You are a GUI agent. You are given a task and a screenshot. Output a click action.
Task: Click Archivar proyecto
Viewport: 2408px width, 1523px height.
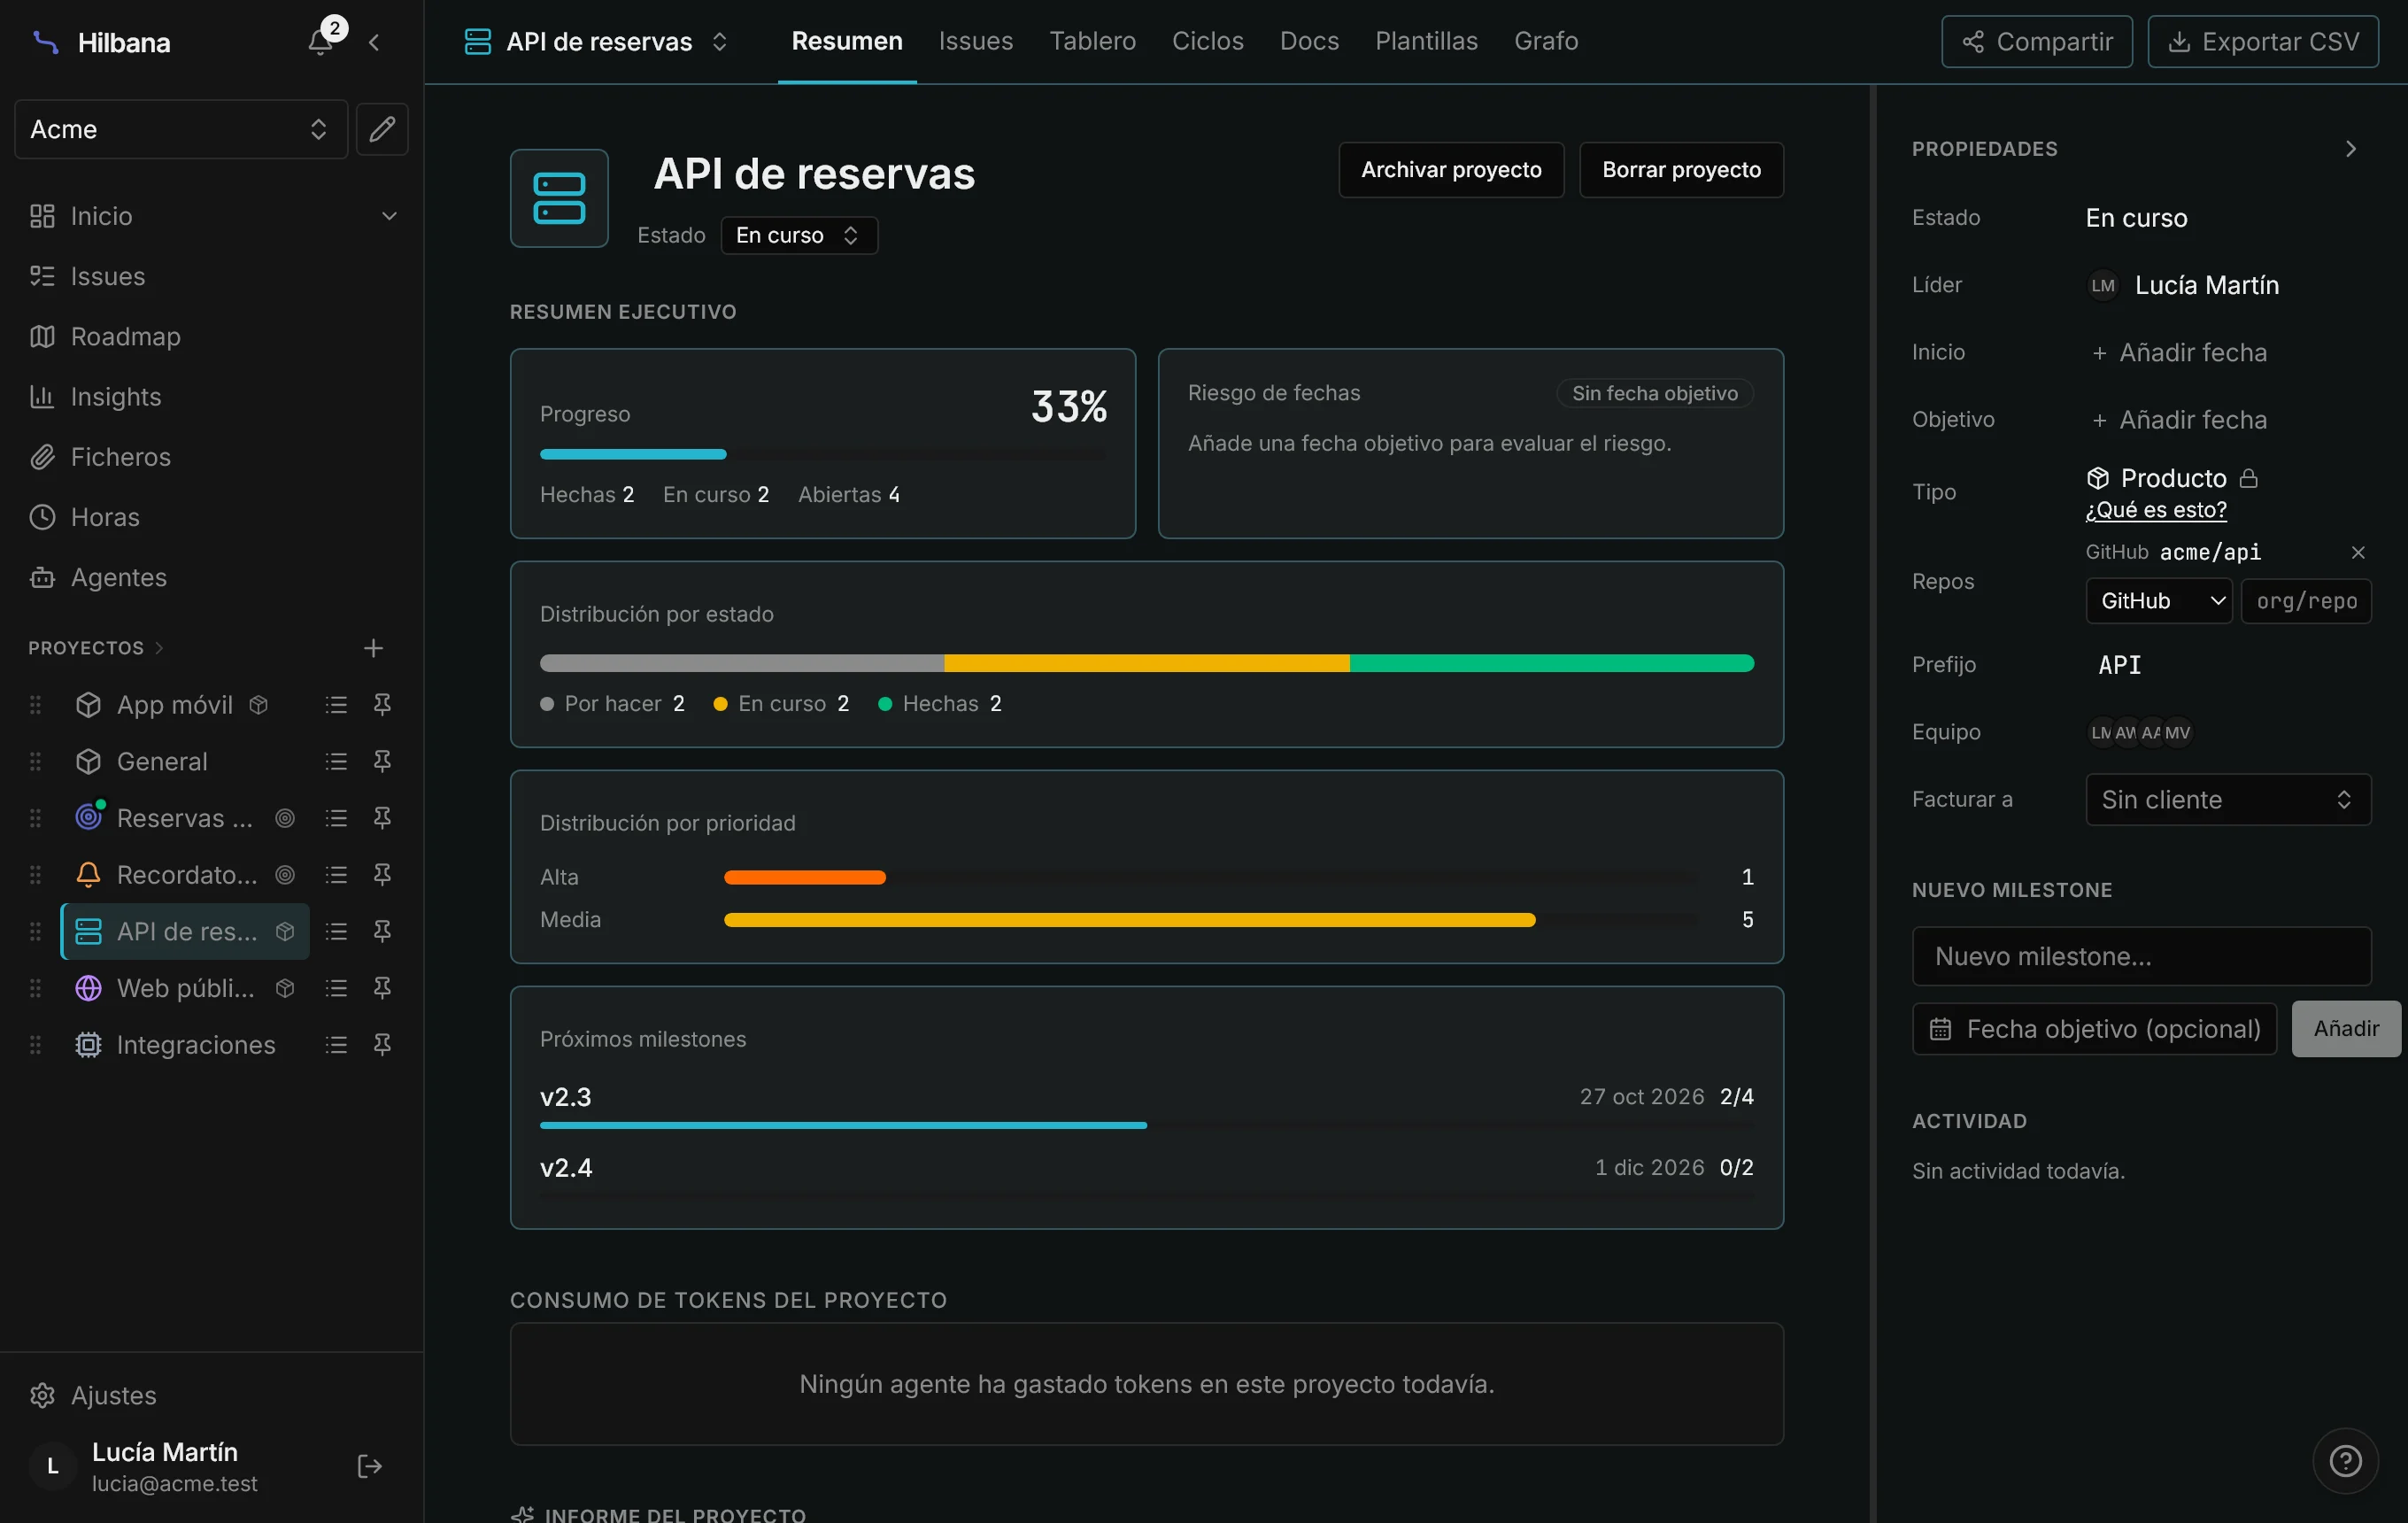click(x=1451, y=170)
